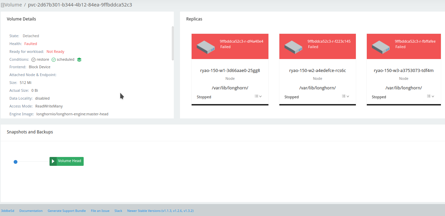445x216 pixels.
Task: Click the File an Issue link
Action: (x=100, y=211)
